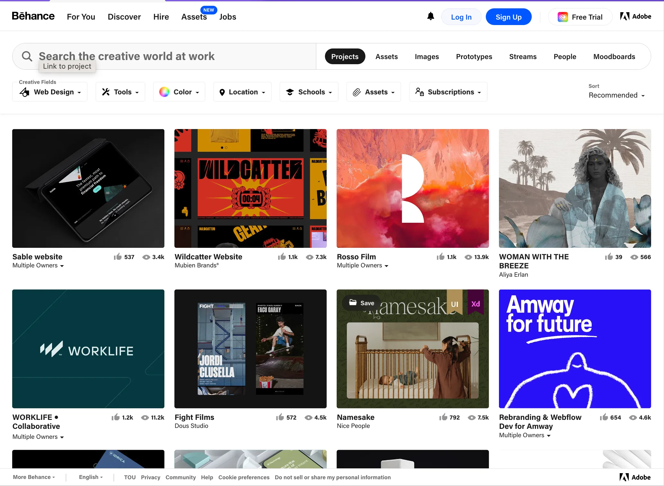
Task: Click the search magnifier icon
Action: click(27, 56)
